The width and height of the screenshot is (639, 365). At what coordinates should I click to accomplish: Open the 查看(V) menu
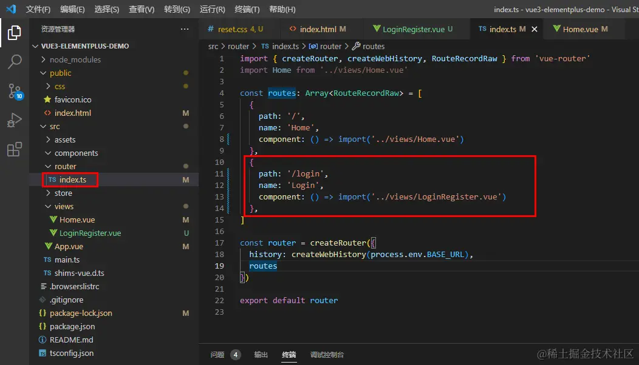[142, 9]
